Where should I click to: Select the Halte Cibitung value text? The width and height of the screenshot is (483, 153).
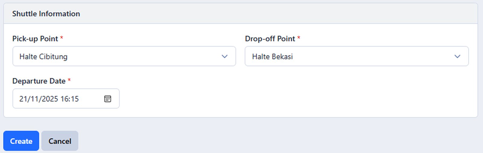[43, 57]
